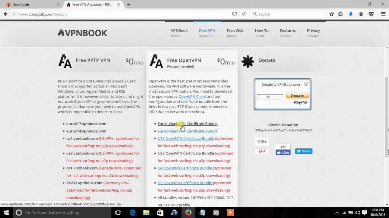Viewport: 389px width, 218px height.
Task: Open Free Web proxy menu item
Action: (x=235, y=33)
